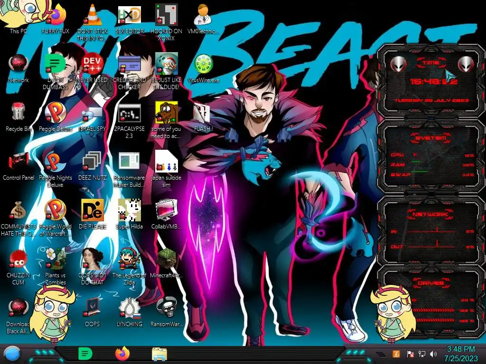Select the Dev-C++ NEVER USED icon
486x364 pixels.
pyautogui.click(x=93, y=68)
